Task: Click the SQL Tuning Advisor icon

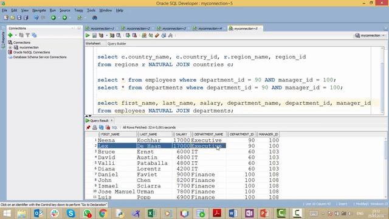Action: pyautogui.click(x=119, y=35)
